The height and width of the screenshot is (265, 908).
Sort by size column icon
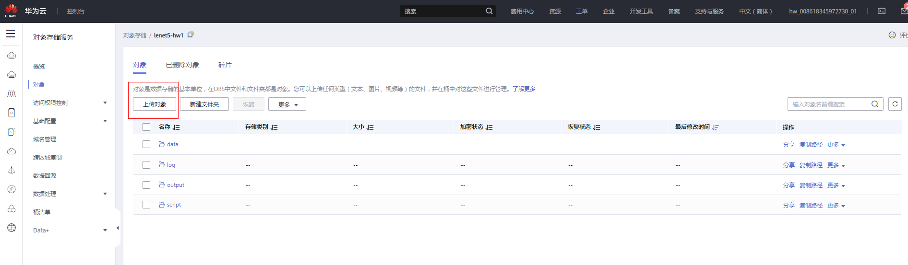[370, 127]
